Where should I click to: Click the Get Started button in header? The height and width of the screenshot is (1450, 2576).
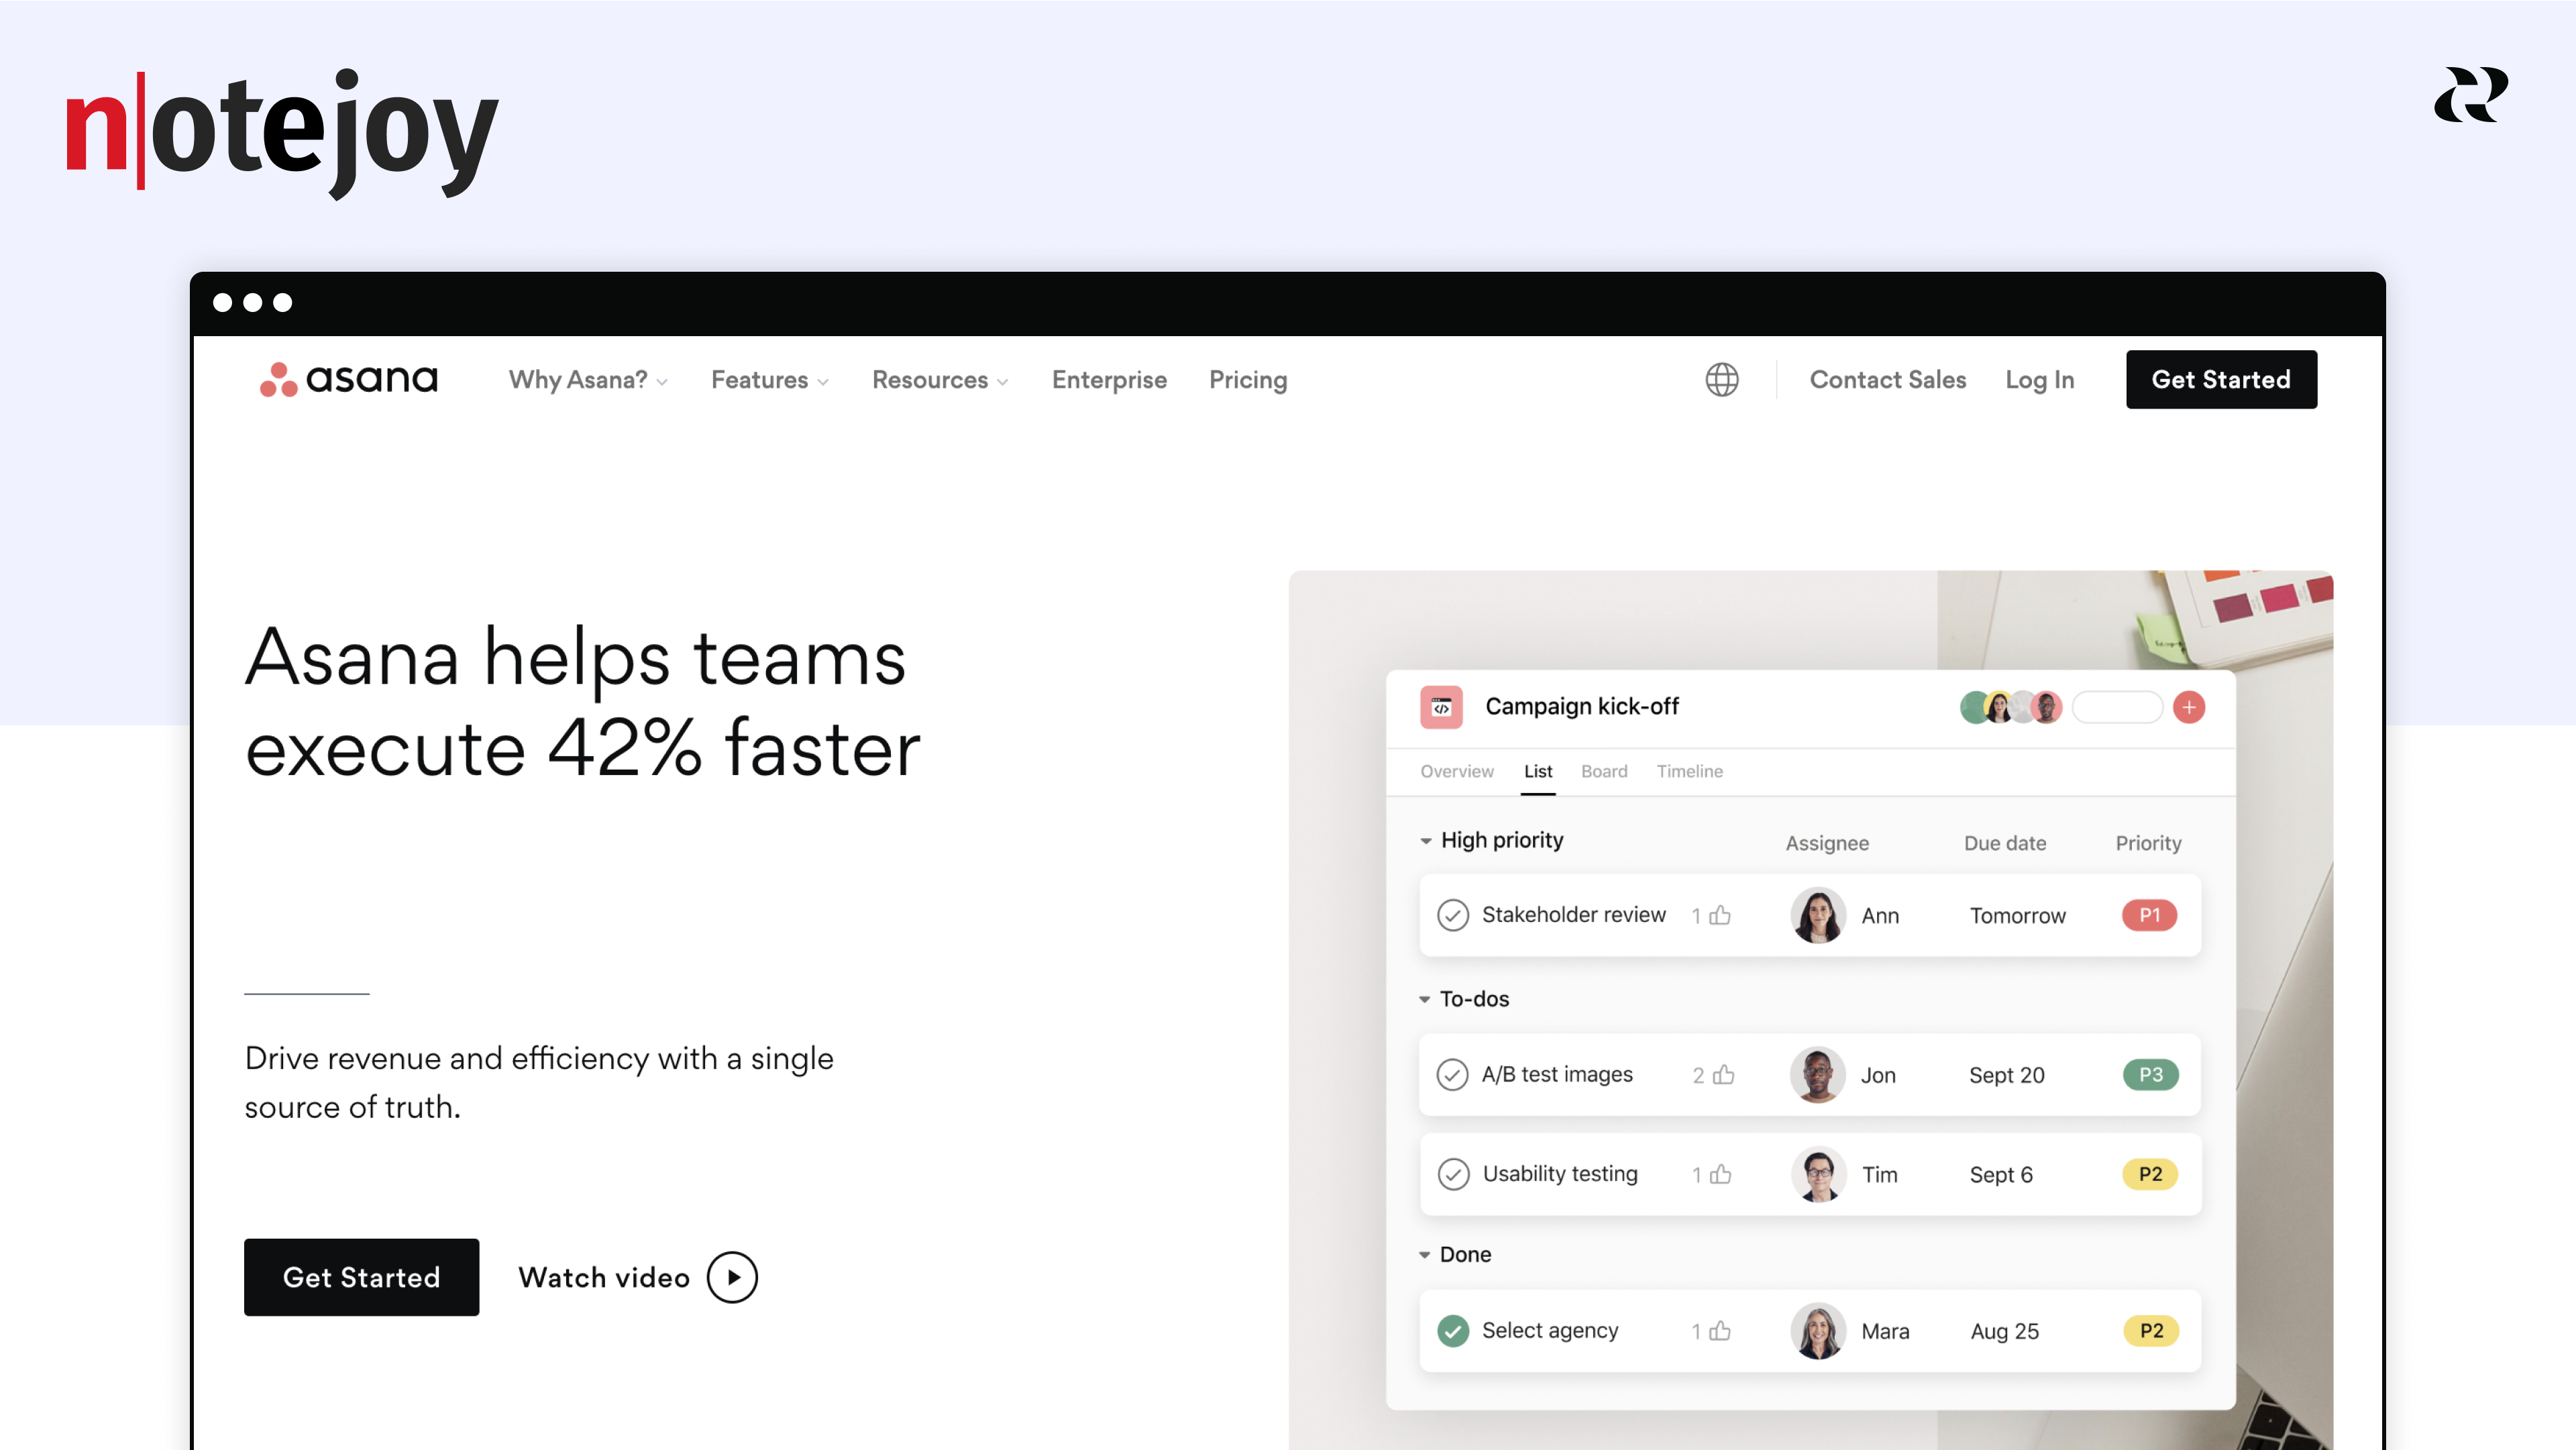[x=2220, y=380]
